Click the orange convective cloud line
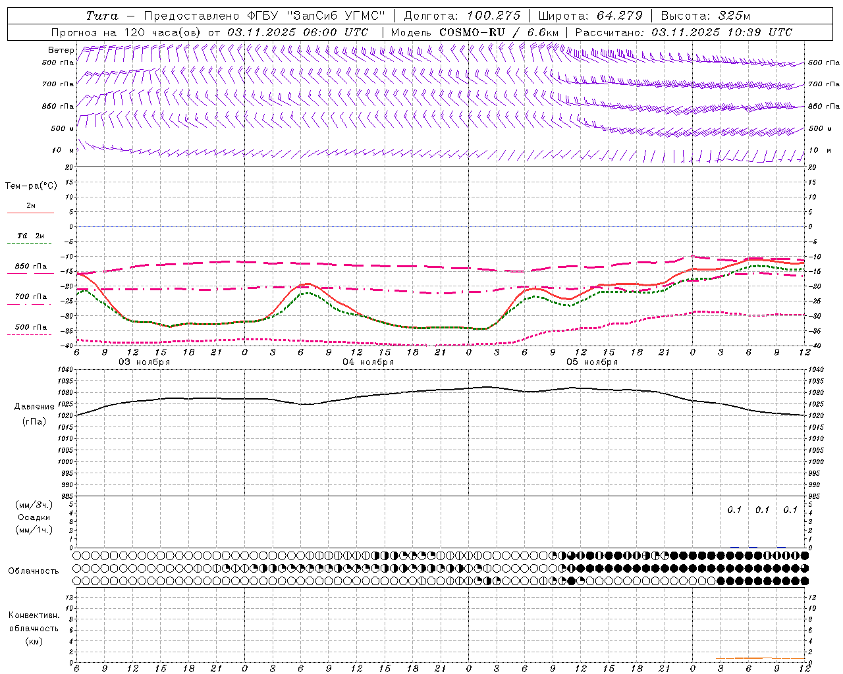Image resolution: width=843 pixels, height=674 pixels. pos(761,658)
